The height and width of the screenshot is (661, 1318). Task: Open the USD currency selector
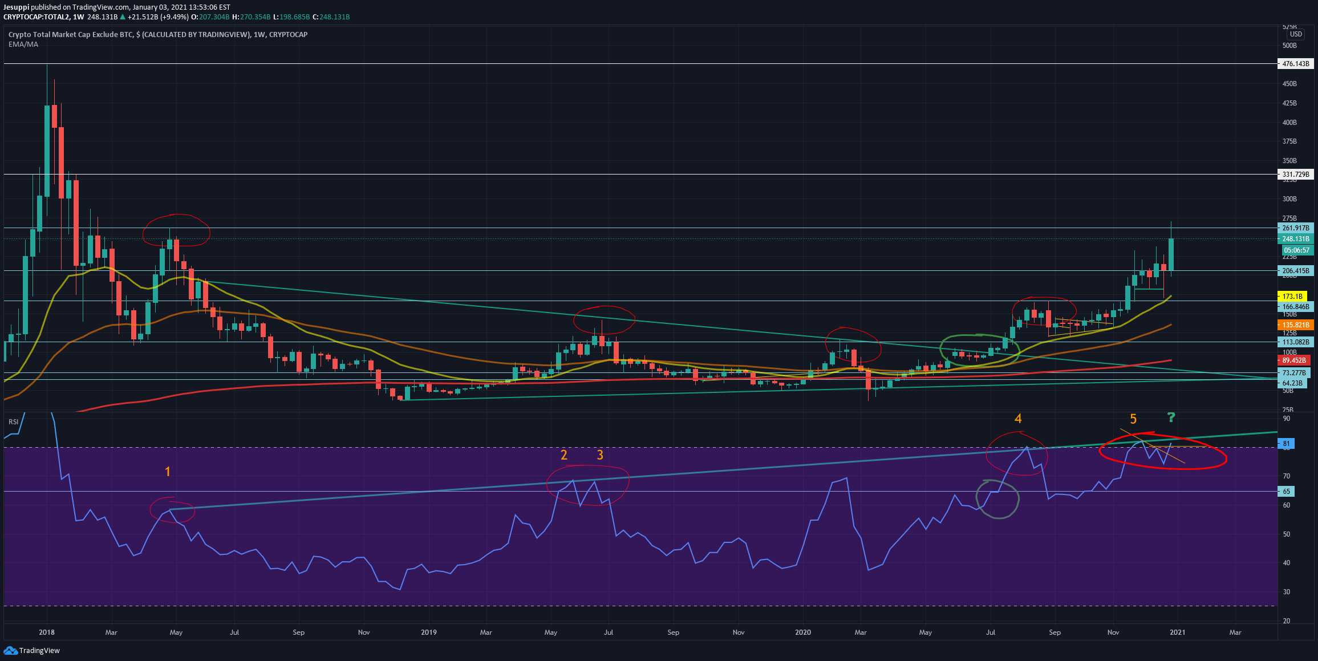tap(1296, 34)
